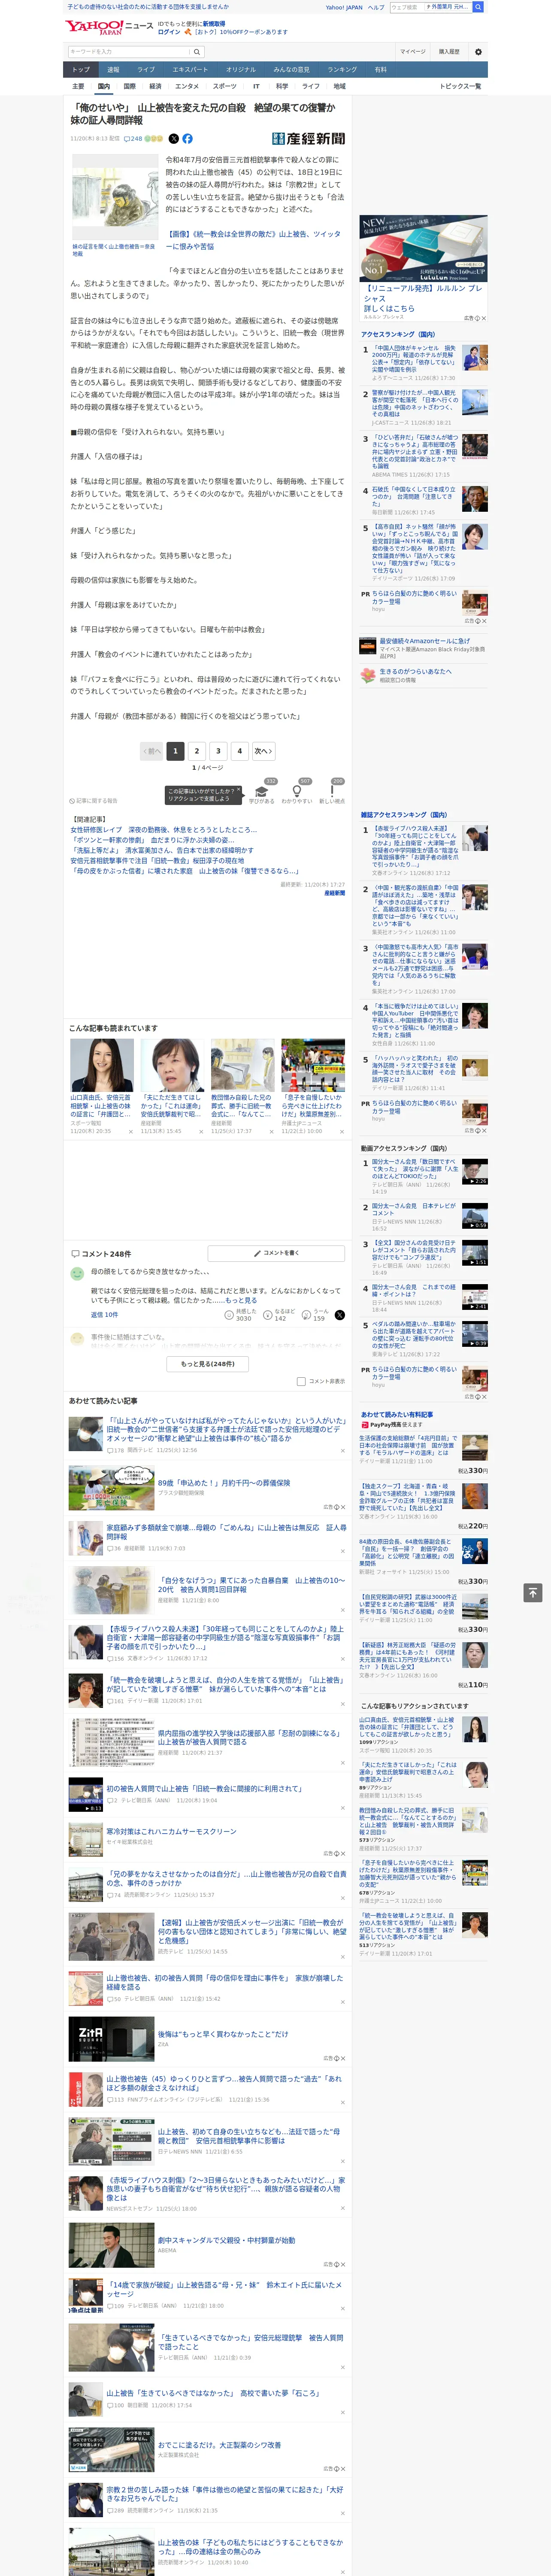
Task: Open トピックス一覧 link
Action: coord(460,86)
